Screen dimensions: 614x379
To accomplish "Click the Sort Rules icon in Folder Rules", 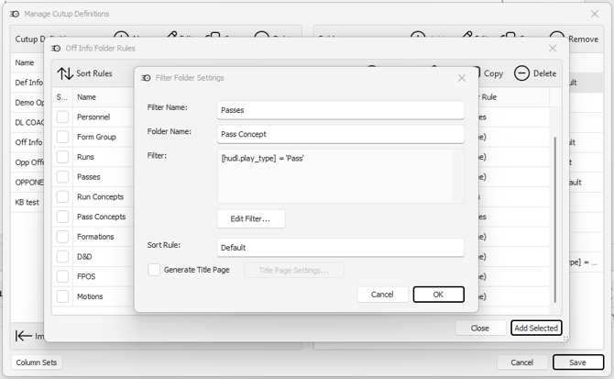I will [65, 73].
